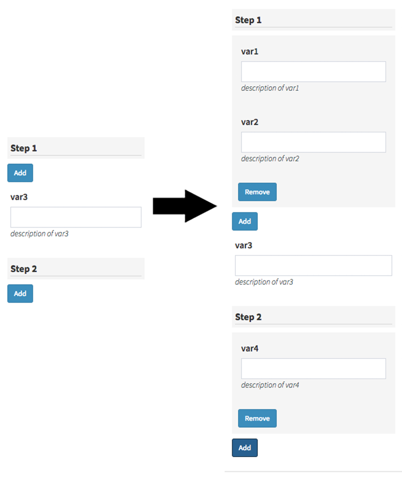Viewport: 402px width, 478px height.
Task: Click the 'description of var2' help text
Action: point(270,159)
